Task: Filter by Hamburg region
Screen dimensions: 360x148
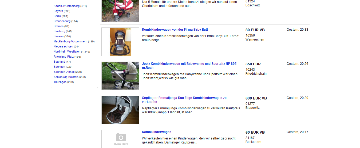Action: (59, 31)
